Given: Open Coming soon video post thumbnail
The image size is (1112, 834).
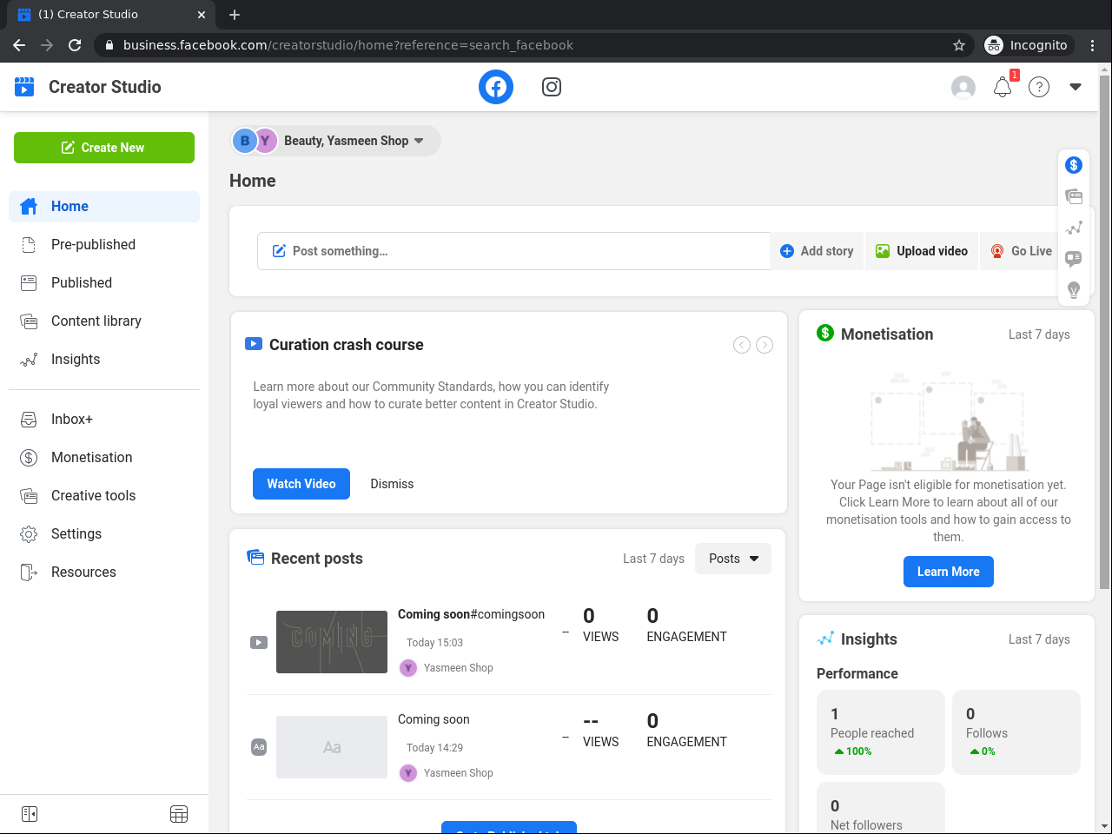Looking at the screenshot, I should click(332, 642).
